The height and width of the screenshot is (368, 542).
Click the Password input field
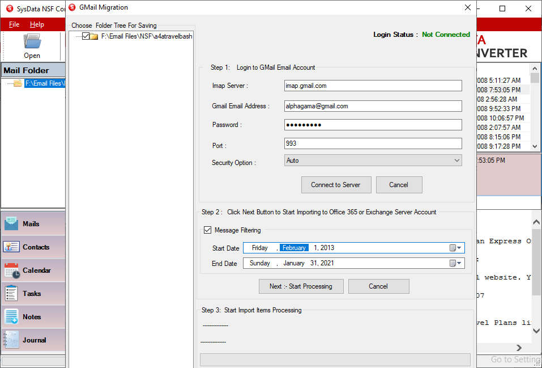pyautogui.click(x=373, y=125)
